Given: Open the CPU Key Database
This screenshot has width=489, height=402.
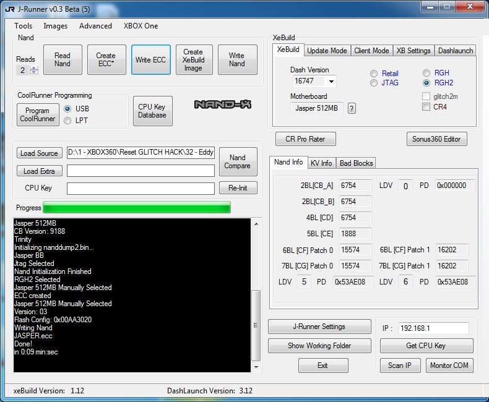Looking at the screenshot, I should click(x=152, y=111).
